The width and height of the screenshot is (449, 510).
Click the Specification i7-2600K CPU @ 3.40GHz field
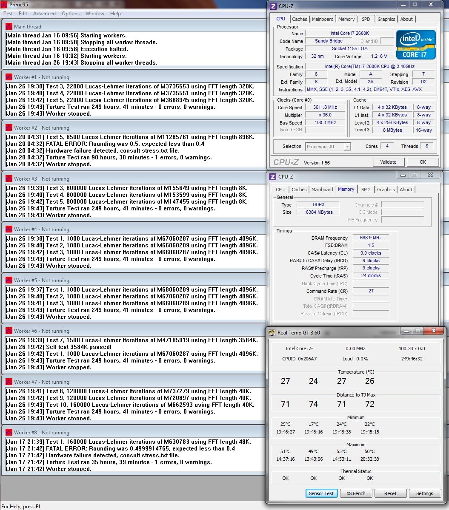[370, 67]
